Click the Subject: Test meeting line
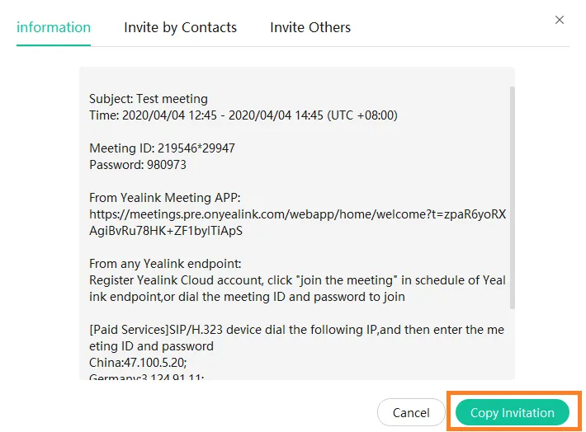The height and width of the screenshot is (432, 586). [x=149, y=99]
